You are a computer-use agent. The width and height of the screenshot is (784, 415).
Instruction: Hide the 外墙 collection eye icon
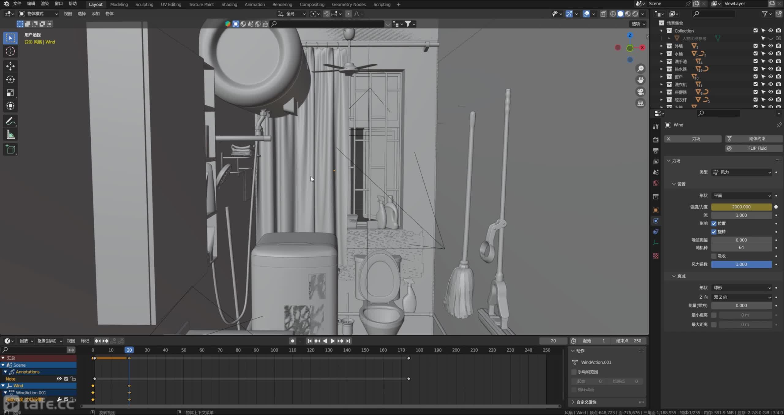click(x=771, y=46)
